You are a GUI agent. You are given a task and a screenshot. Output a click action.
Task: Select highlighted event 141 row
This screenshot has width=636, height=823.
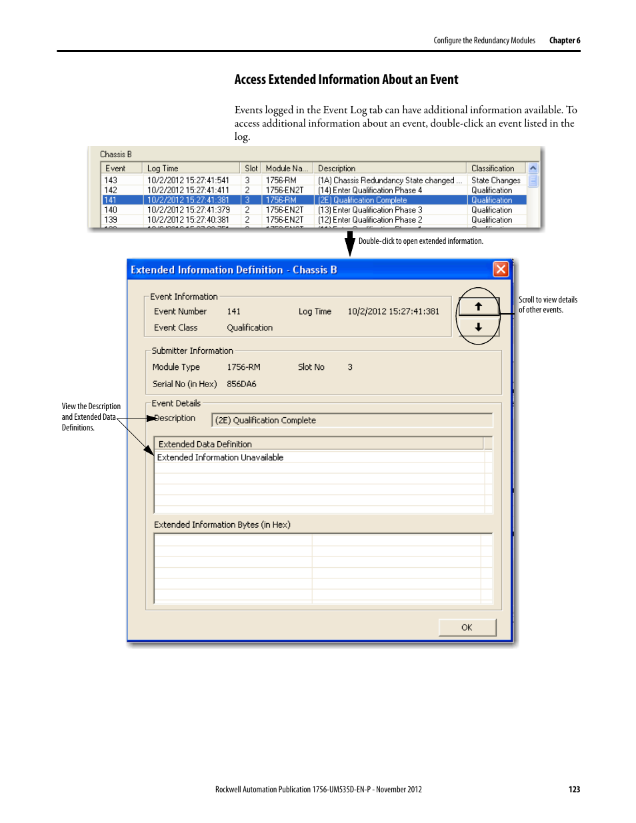(x=314, y=200)
